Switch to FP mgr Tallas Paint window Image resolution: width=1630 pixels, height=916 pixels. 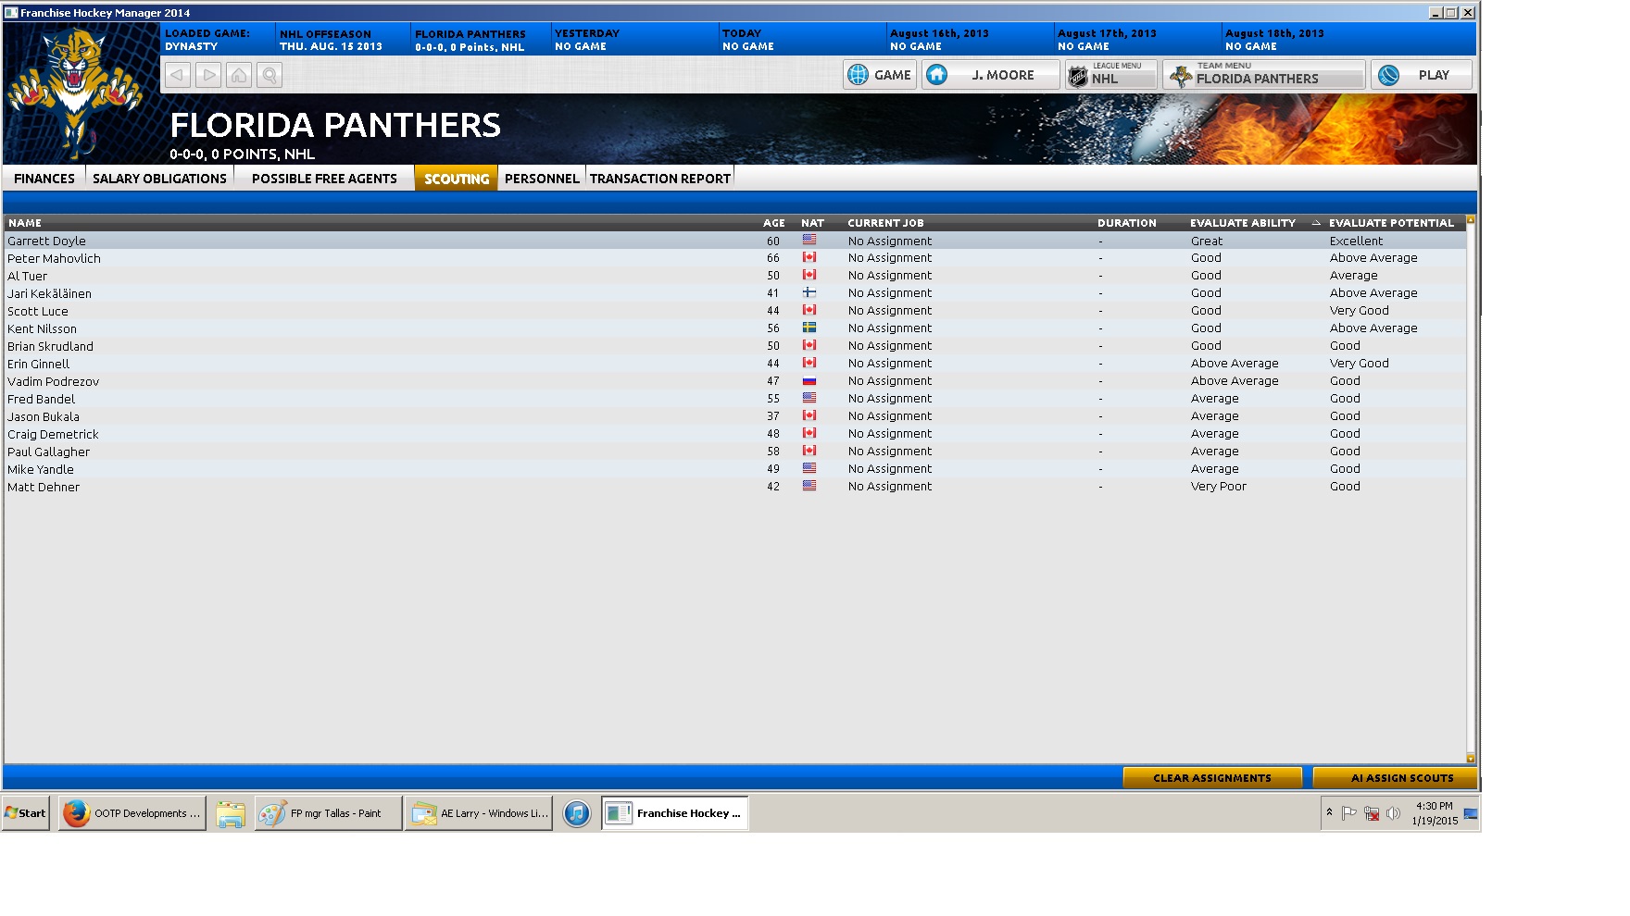(x=329, y=813)
